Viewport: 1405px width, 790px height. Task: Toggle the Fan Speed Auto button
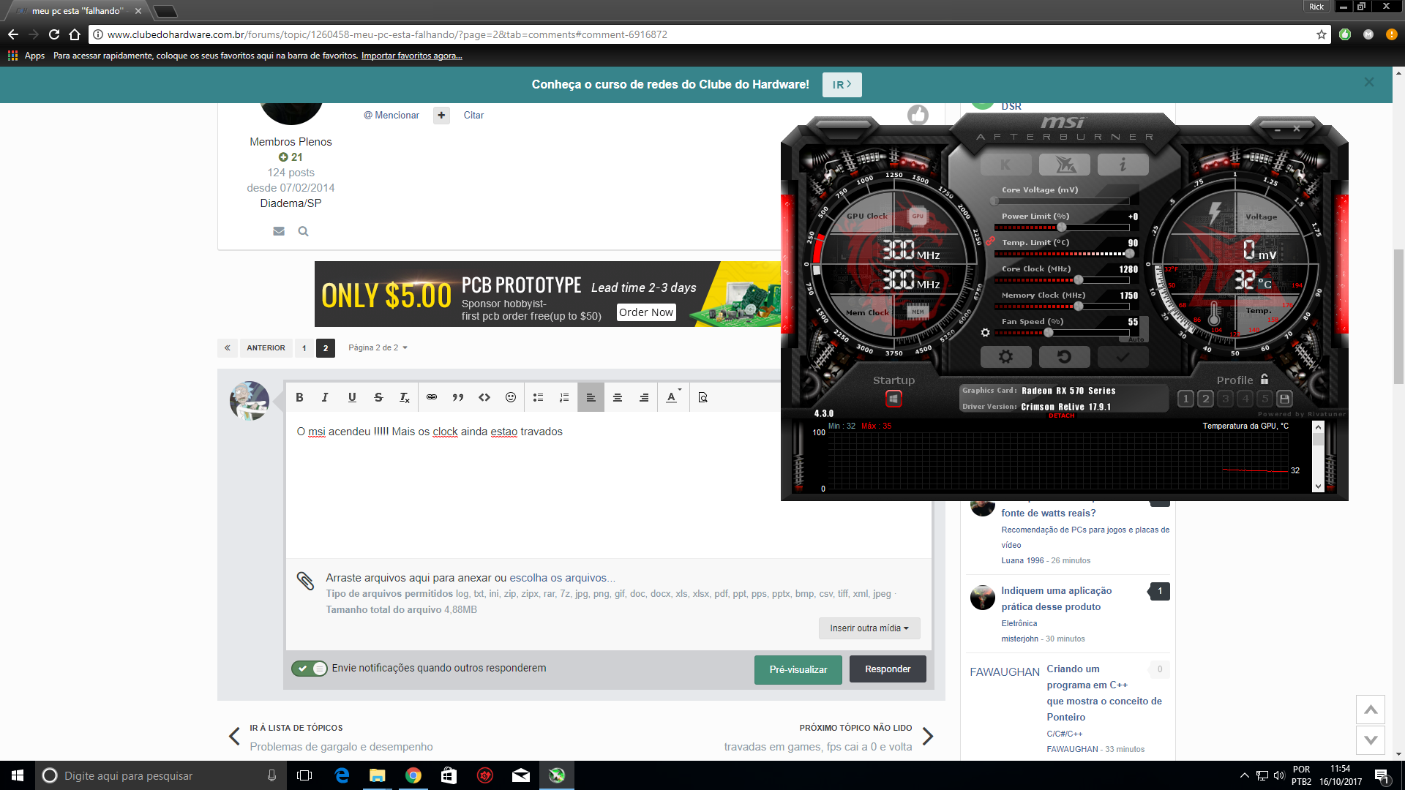click(x=1136, y=339)
